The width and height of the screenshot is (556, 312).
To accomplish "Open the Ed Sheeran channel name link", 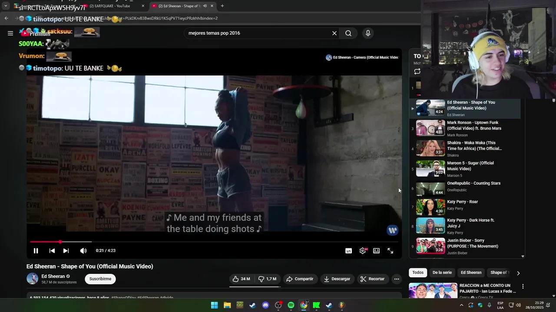I will pyautogui.click(x=53, y=276).
